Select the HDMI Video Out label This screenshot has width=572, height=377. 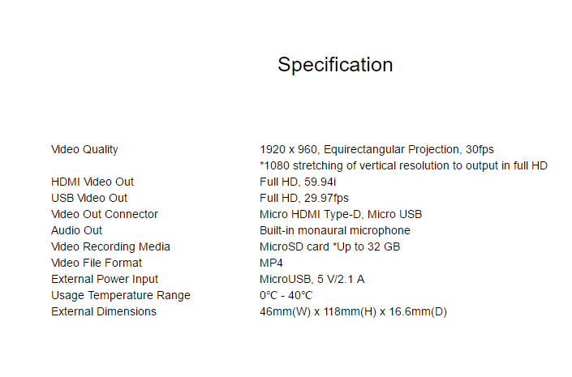tap(92, 182)
